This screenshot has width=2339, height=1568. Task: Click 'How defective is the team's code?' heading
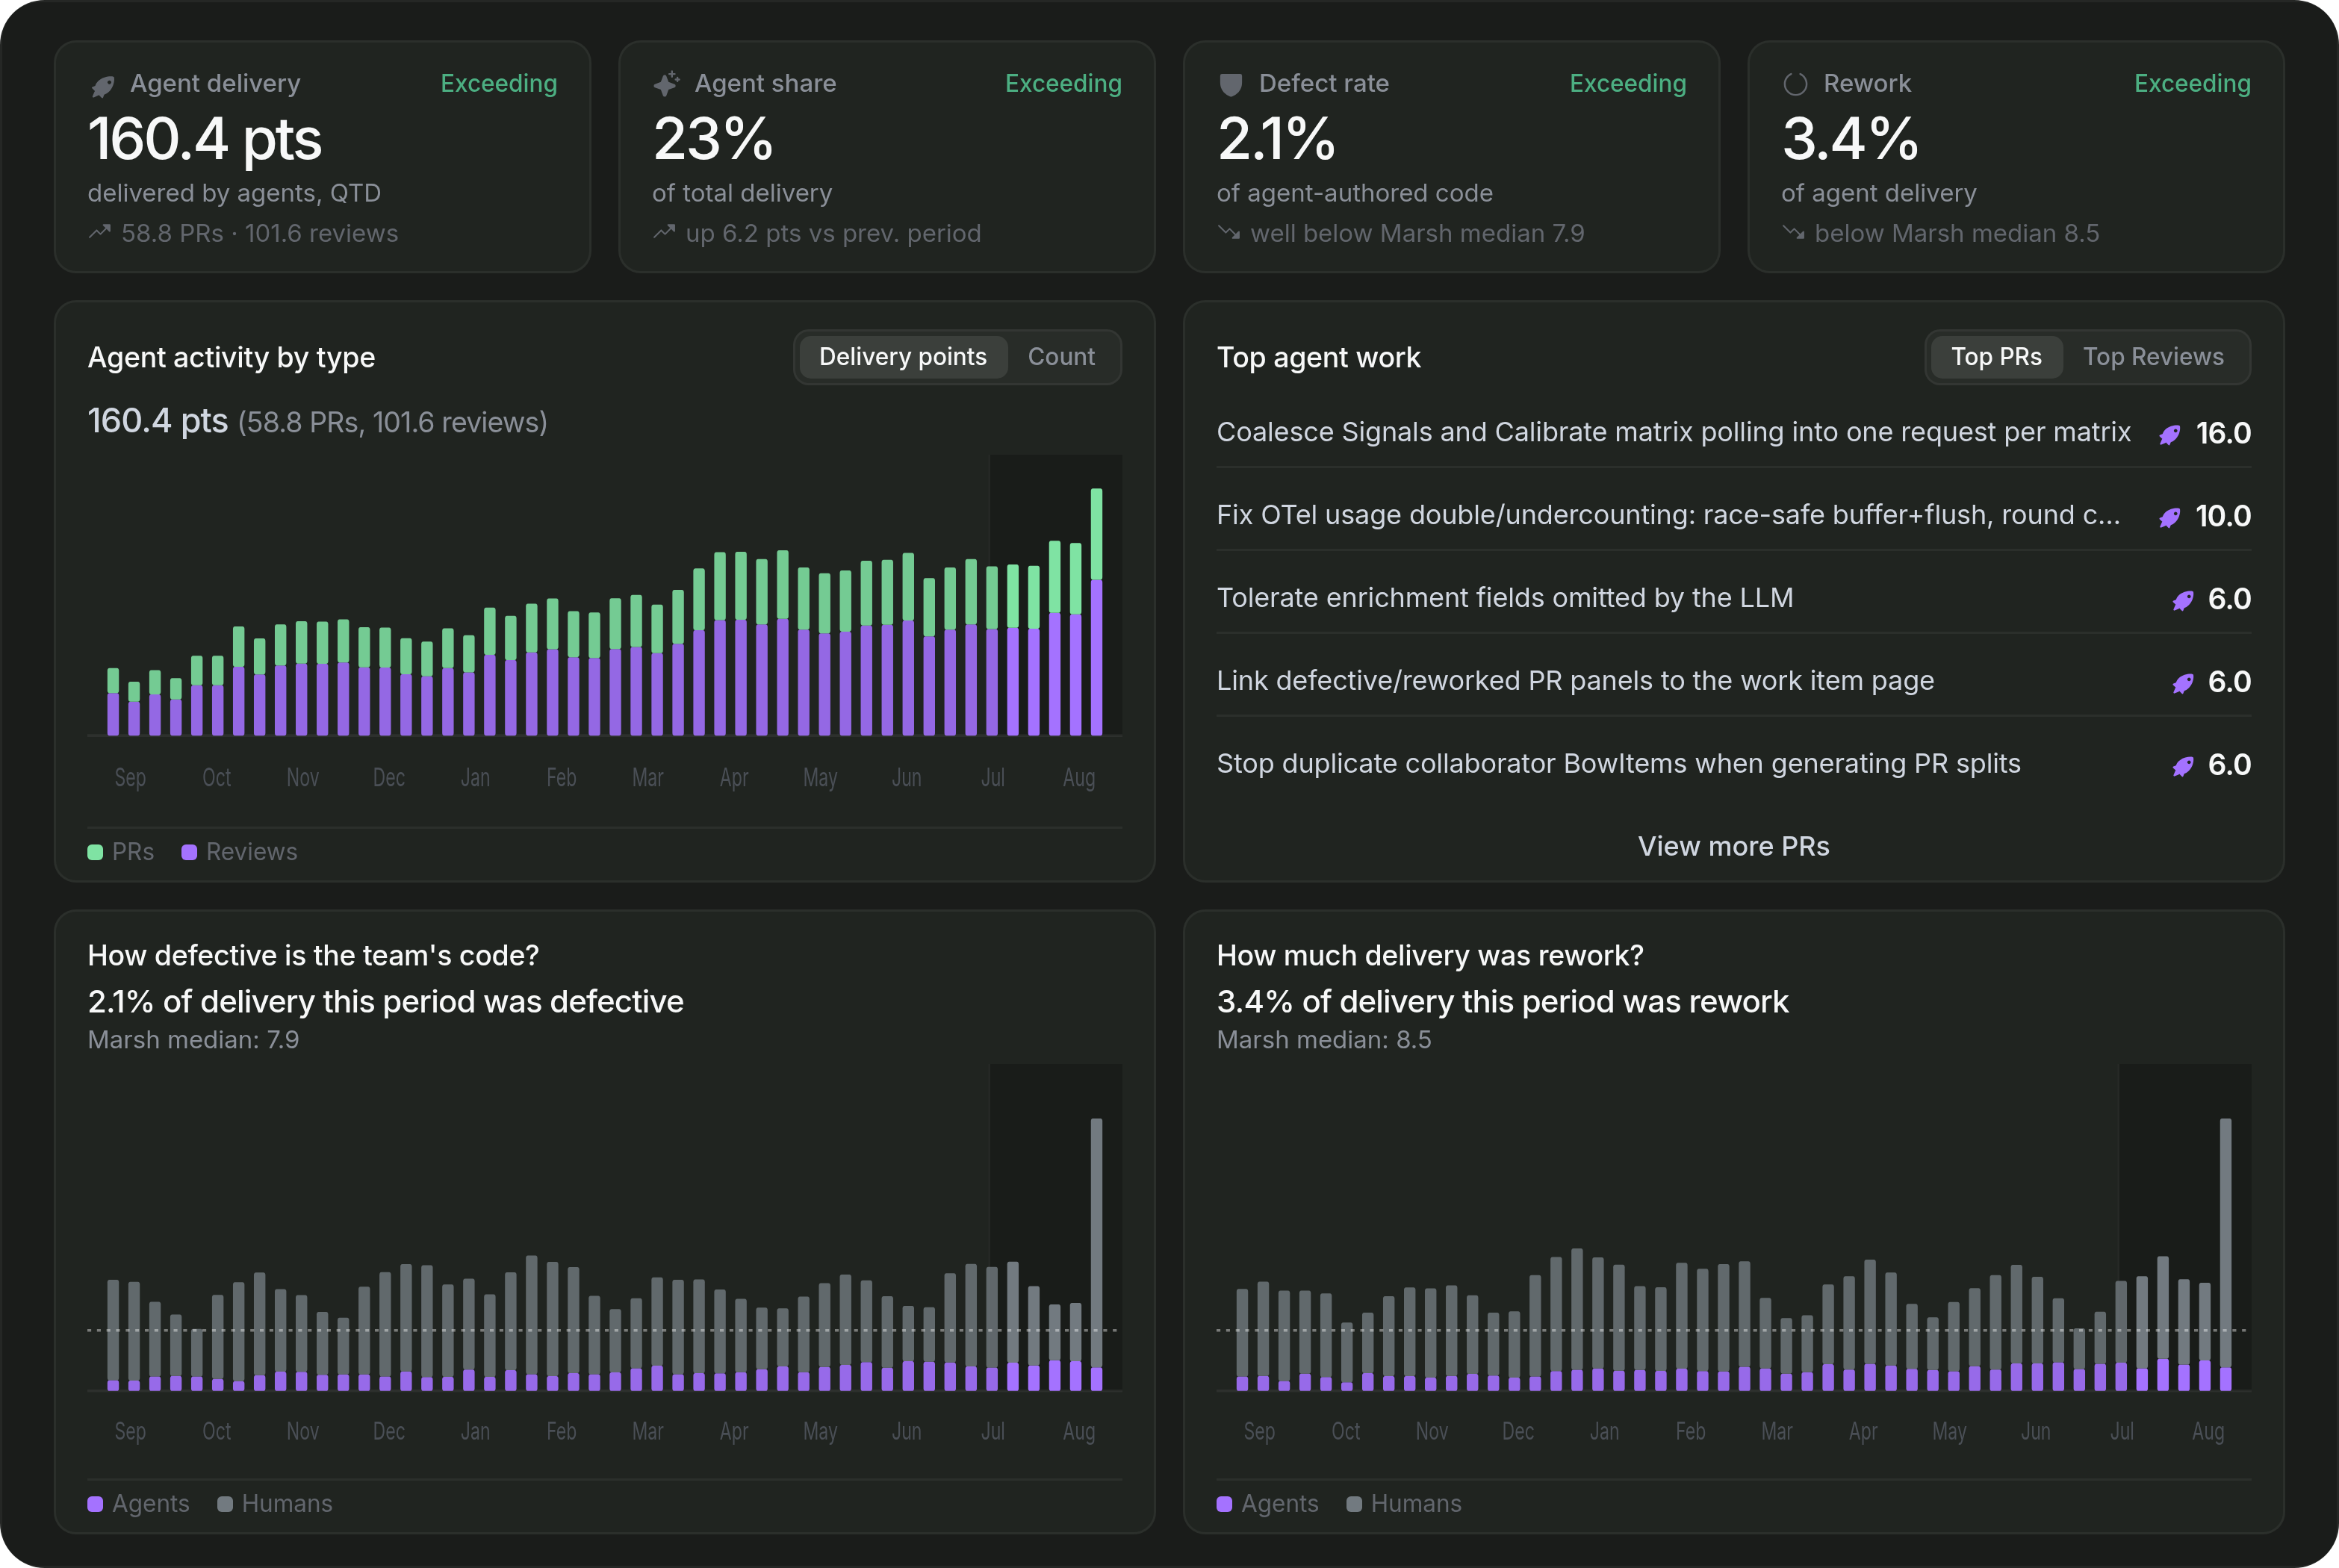coord(313,956)
